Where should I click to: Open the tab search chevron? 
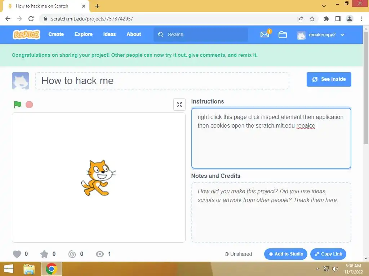(x=324, y=6)
